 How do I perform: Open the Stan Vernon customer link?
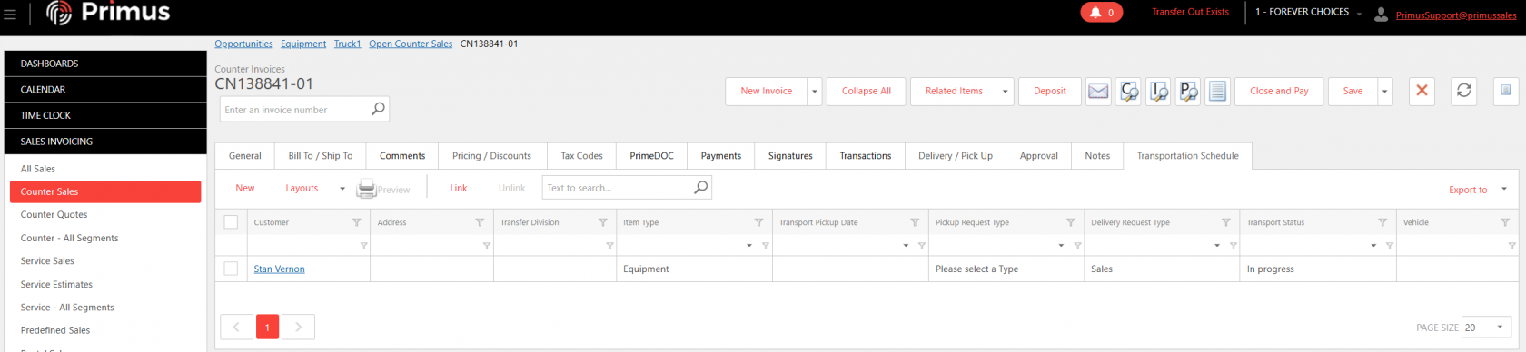coord(279,269)
